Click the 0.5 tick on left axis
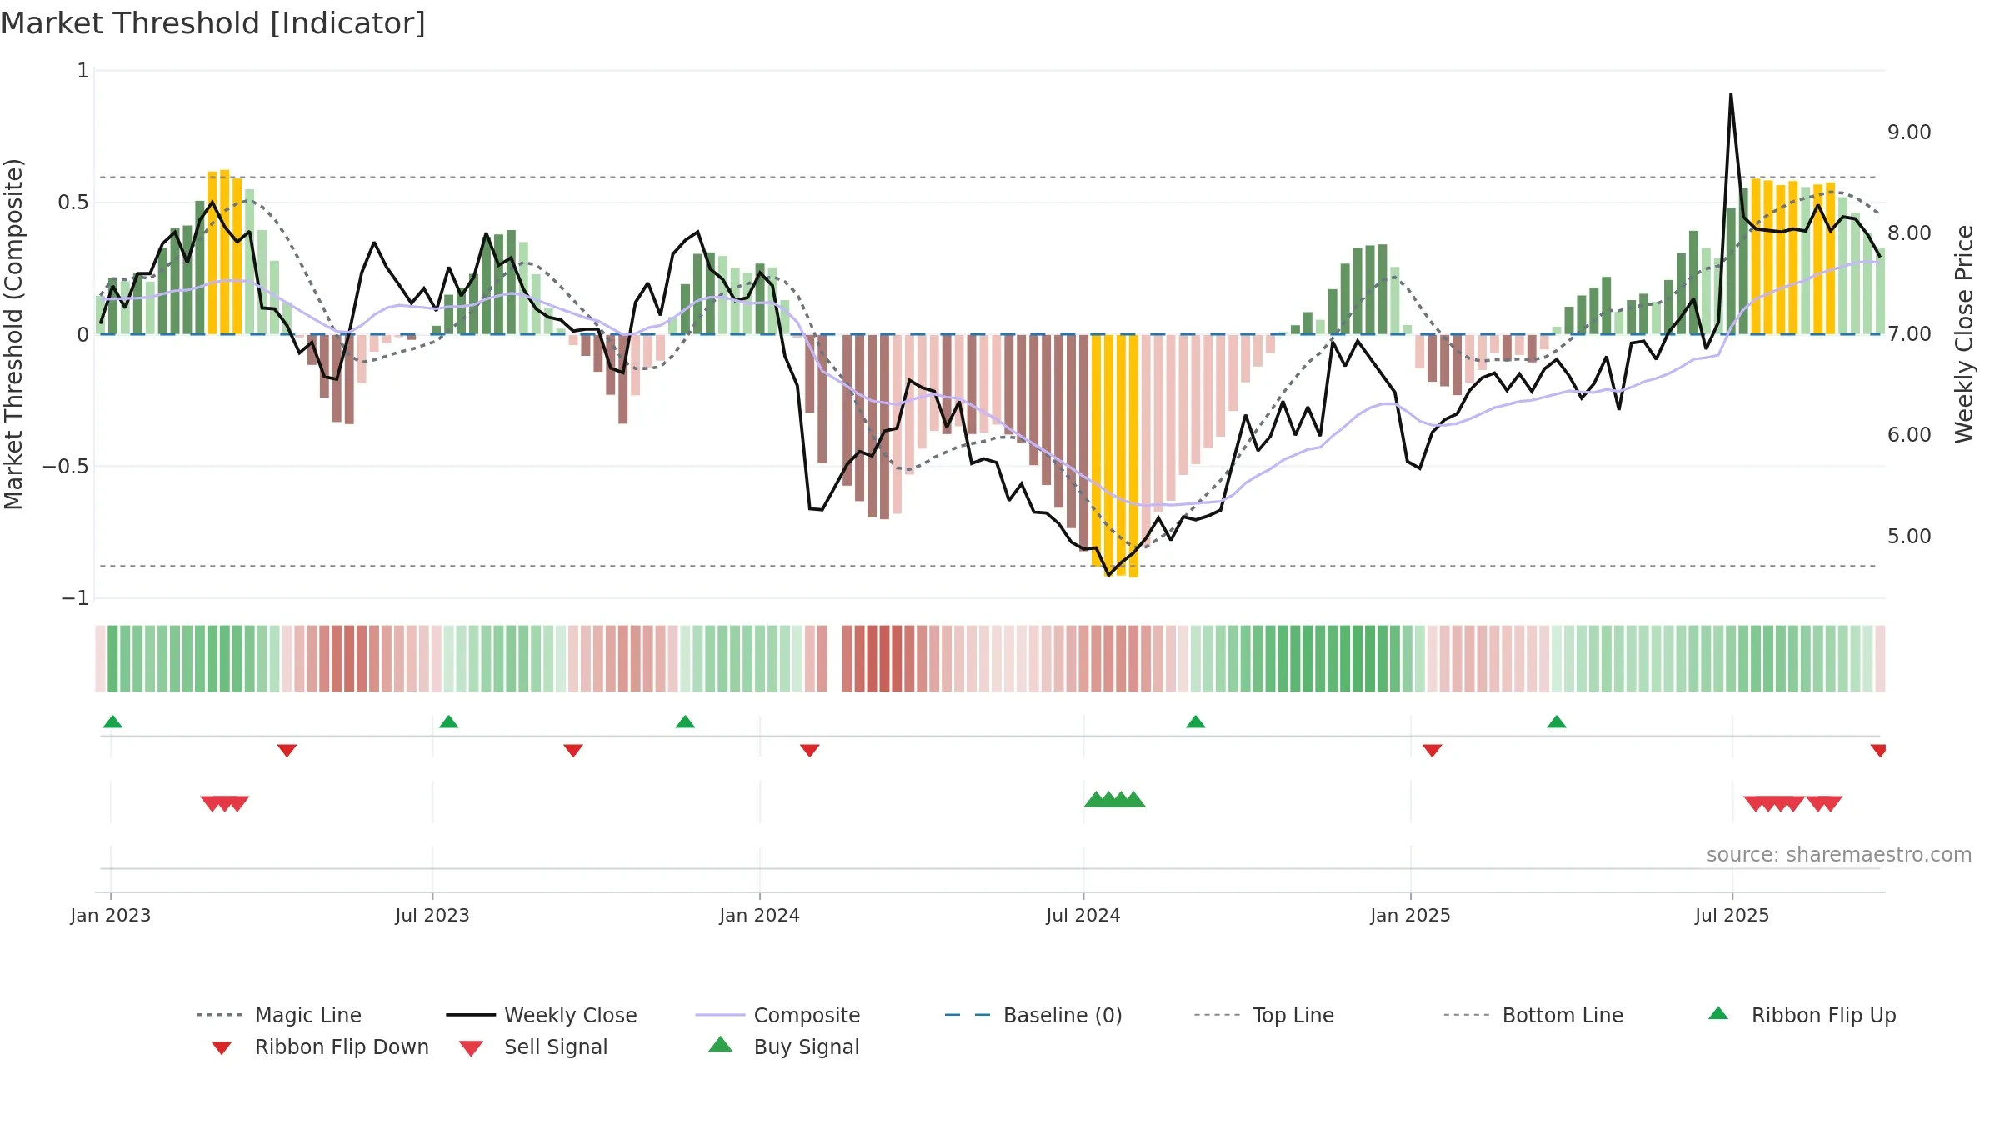2000x1125 pixels. click(73, 202)
